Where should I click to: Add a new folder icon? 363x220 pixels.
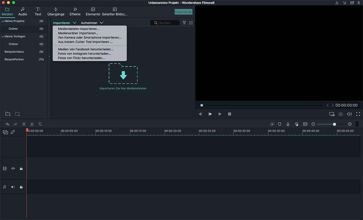[x=8, y=114]
